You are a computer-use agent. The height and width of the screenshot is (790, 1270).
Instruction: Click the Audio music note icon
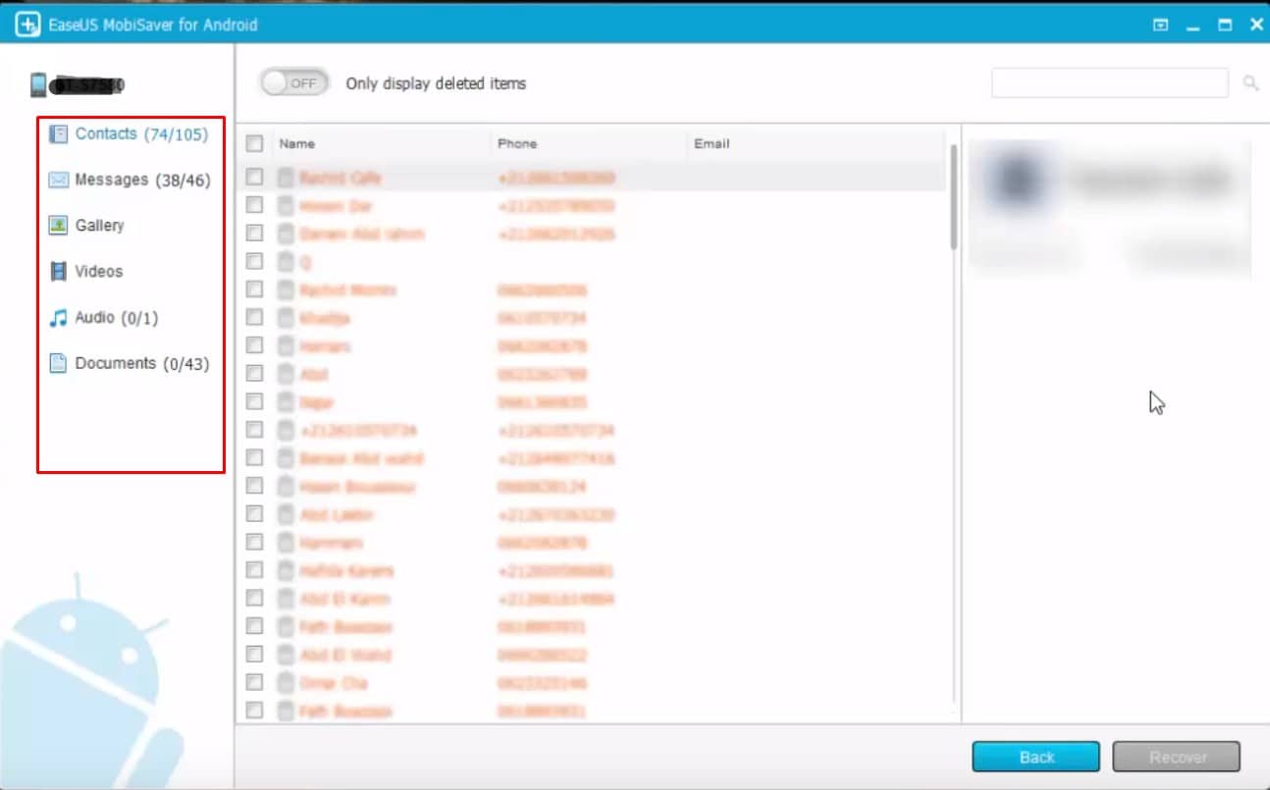(x=58, y=318)
